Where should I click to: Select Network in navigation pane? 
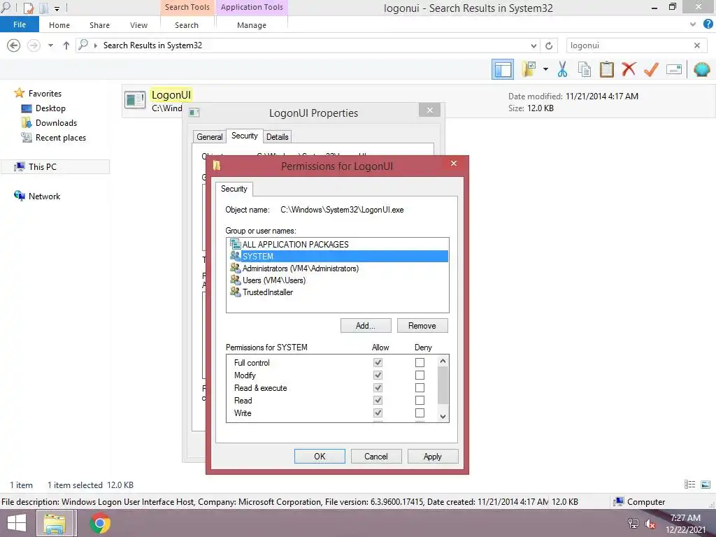[x=44, y=196]
